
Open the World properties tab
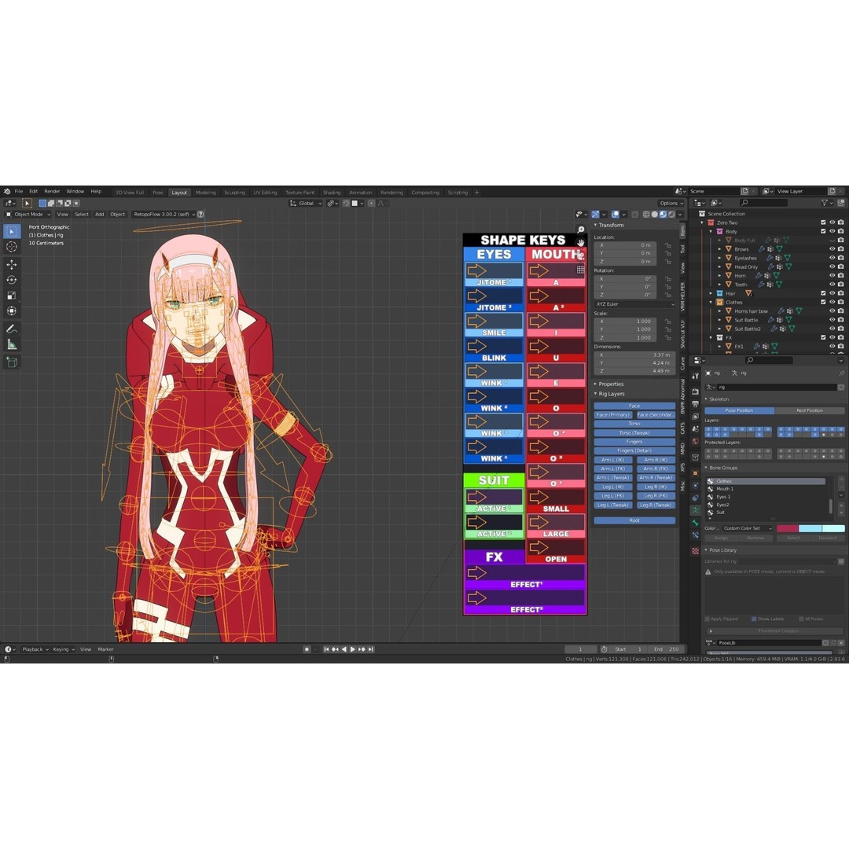coord(695,441)
